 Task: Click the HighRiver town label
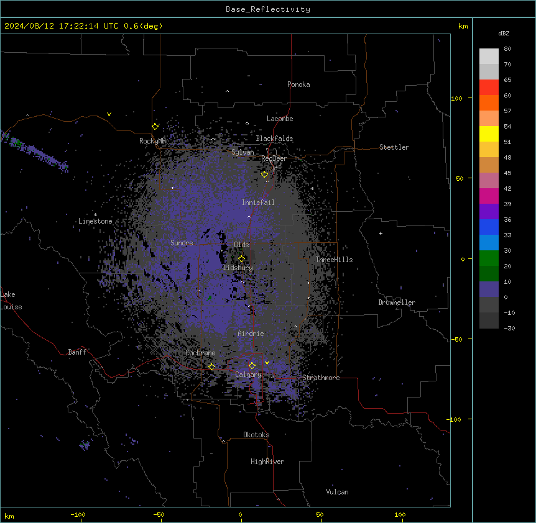[267, 462]
